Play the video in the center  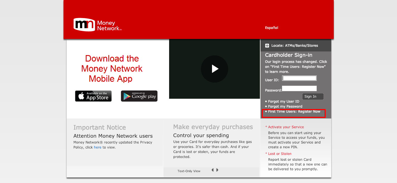pyautogui.click(x=215, y=69)
